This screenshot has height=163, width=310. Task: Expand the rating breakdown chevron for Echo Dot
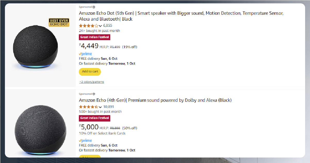pyautogui.click(x=100, y=26)
